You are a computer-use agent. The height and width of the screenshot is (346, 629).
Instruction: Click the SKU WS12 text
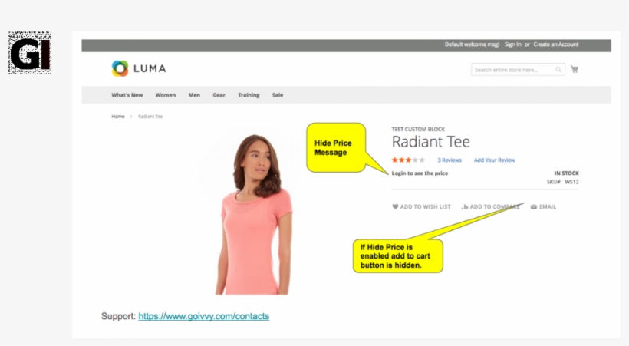(563, 182)
